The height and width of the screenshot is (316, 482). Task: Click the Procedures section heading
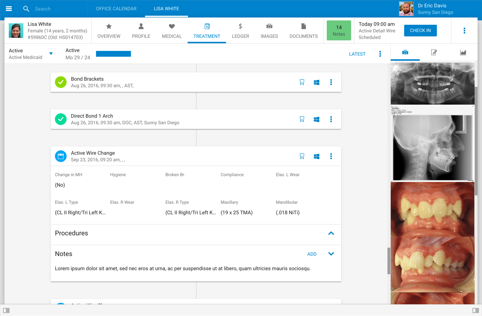click(72, 233)
